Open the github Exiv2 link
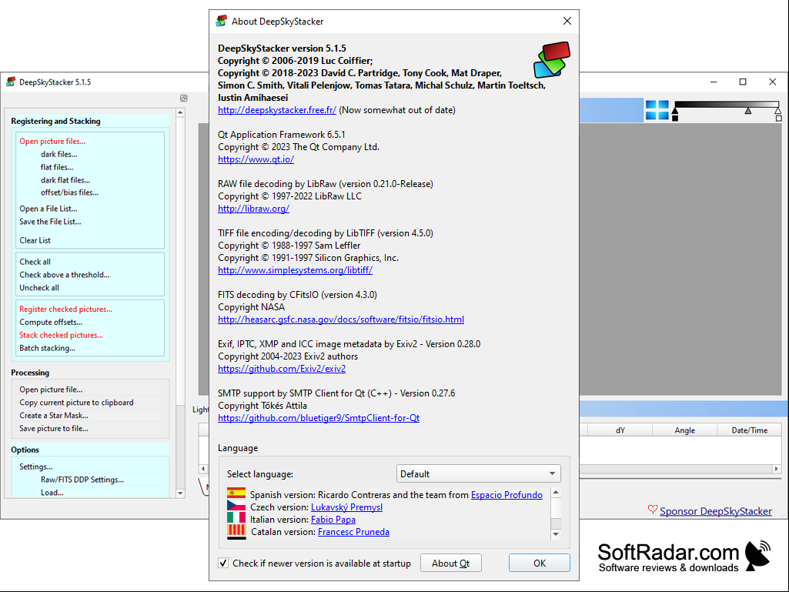This screenshot has height=592, width=789. click(x=282, y=369)
